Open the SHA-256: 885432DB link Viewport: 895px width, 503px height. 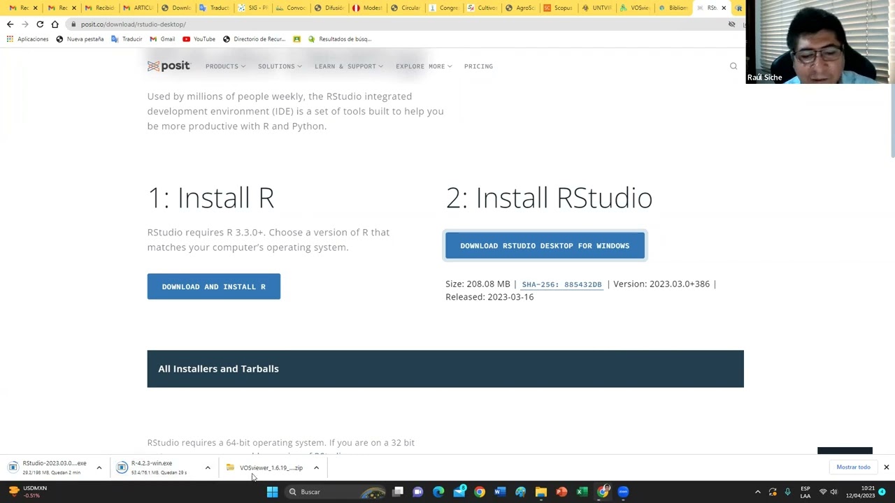[561, 284]
